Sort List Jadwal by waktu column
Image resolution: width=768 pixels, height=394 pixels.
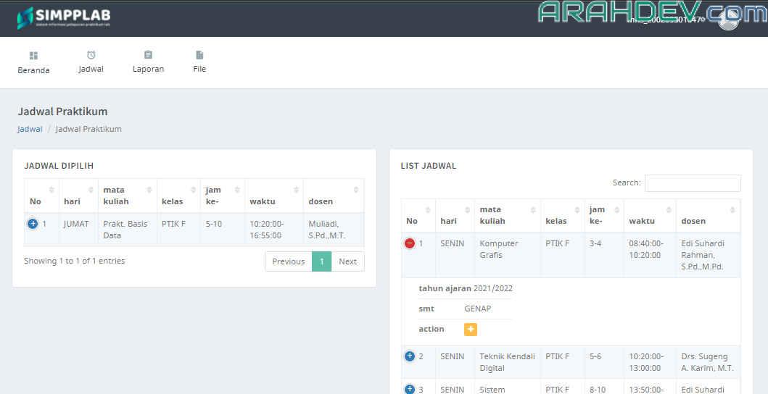649,216
